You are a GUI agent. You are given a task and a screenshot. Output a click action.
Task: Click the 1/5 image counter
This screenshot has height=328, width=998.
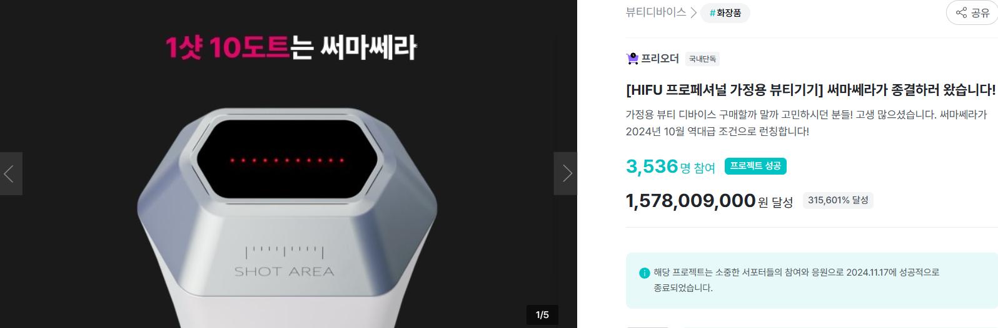[x=542, y=315]
